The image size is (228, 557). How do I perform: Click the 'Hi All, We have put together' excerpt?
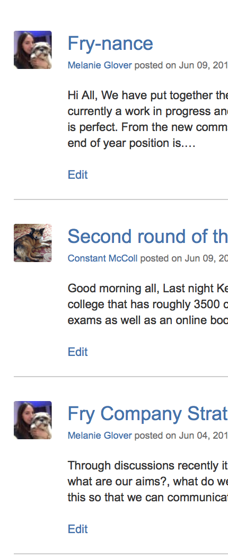pos(148,119)
